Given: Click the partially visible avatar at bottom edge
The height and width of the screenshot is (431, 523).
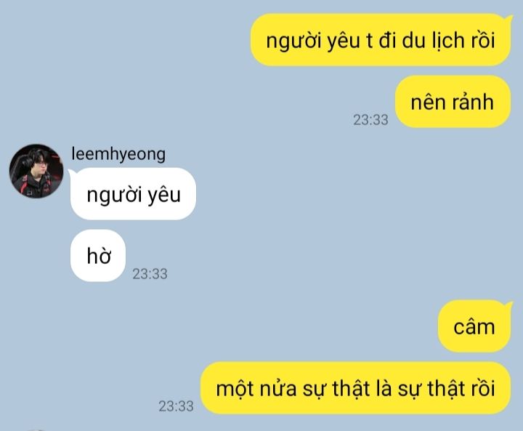Looking at the screenshot, I should [x=36, y=430].
